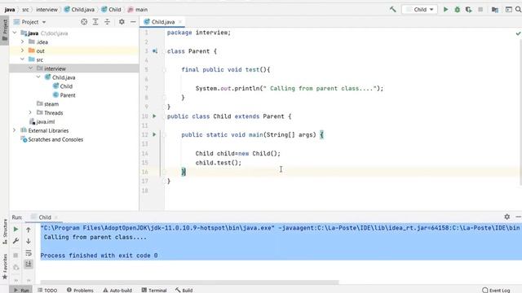The height and width of the screenshot is (293, 522).
Task: Expand the Threads package
Action: coord(31,112)
